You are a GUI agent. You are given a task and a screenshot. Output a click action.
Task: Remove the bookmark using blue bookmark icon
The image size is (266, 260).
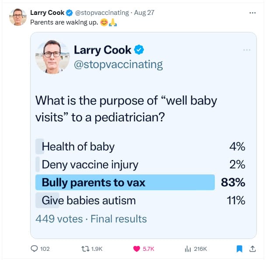pos(239,249)
